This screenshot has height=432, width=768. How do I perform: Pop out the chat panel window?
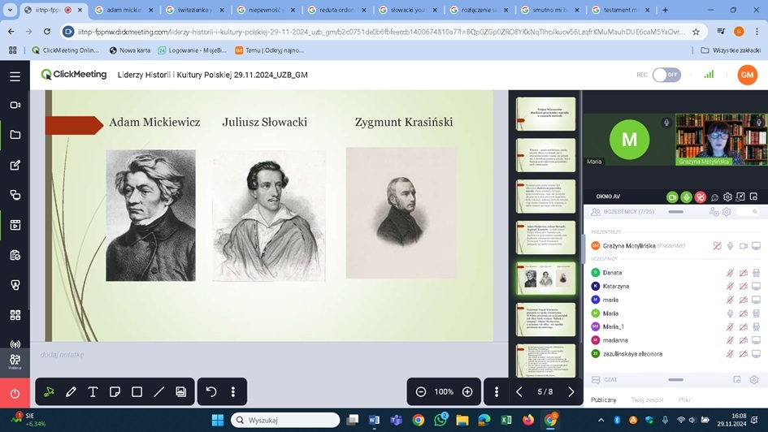click(736, 380)
